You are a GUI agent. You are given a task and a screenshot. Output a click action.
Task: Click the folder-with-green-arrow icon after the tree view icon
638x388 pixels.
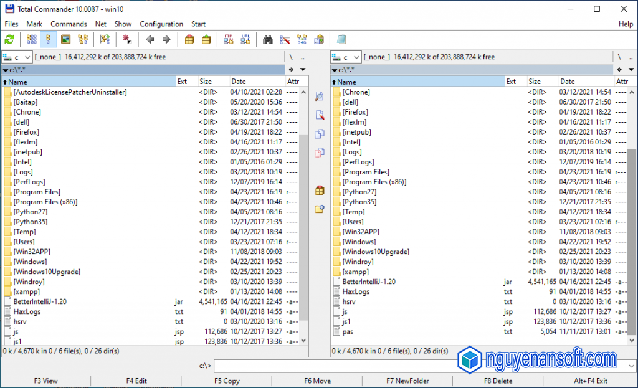(x=105, y=39)
